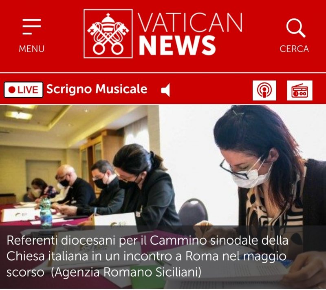Click the crossed keys Vatican emblem
Screen dimensions: 326x290
coord(108,33)
